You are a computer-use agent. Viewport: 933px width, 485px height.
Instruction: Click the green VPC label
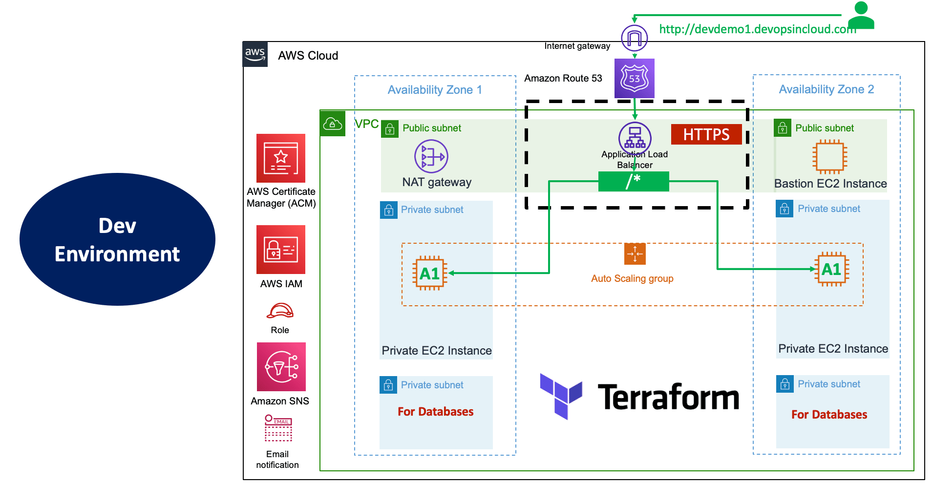click(367, 124)
